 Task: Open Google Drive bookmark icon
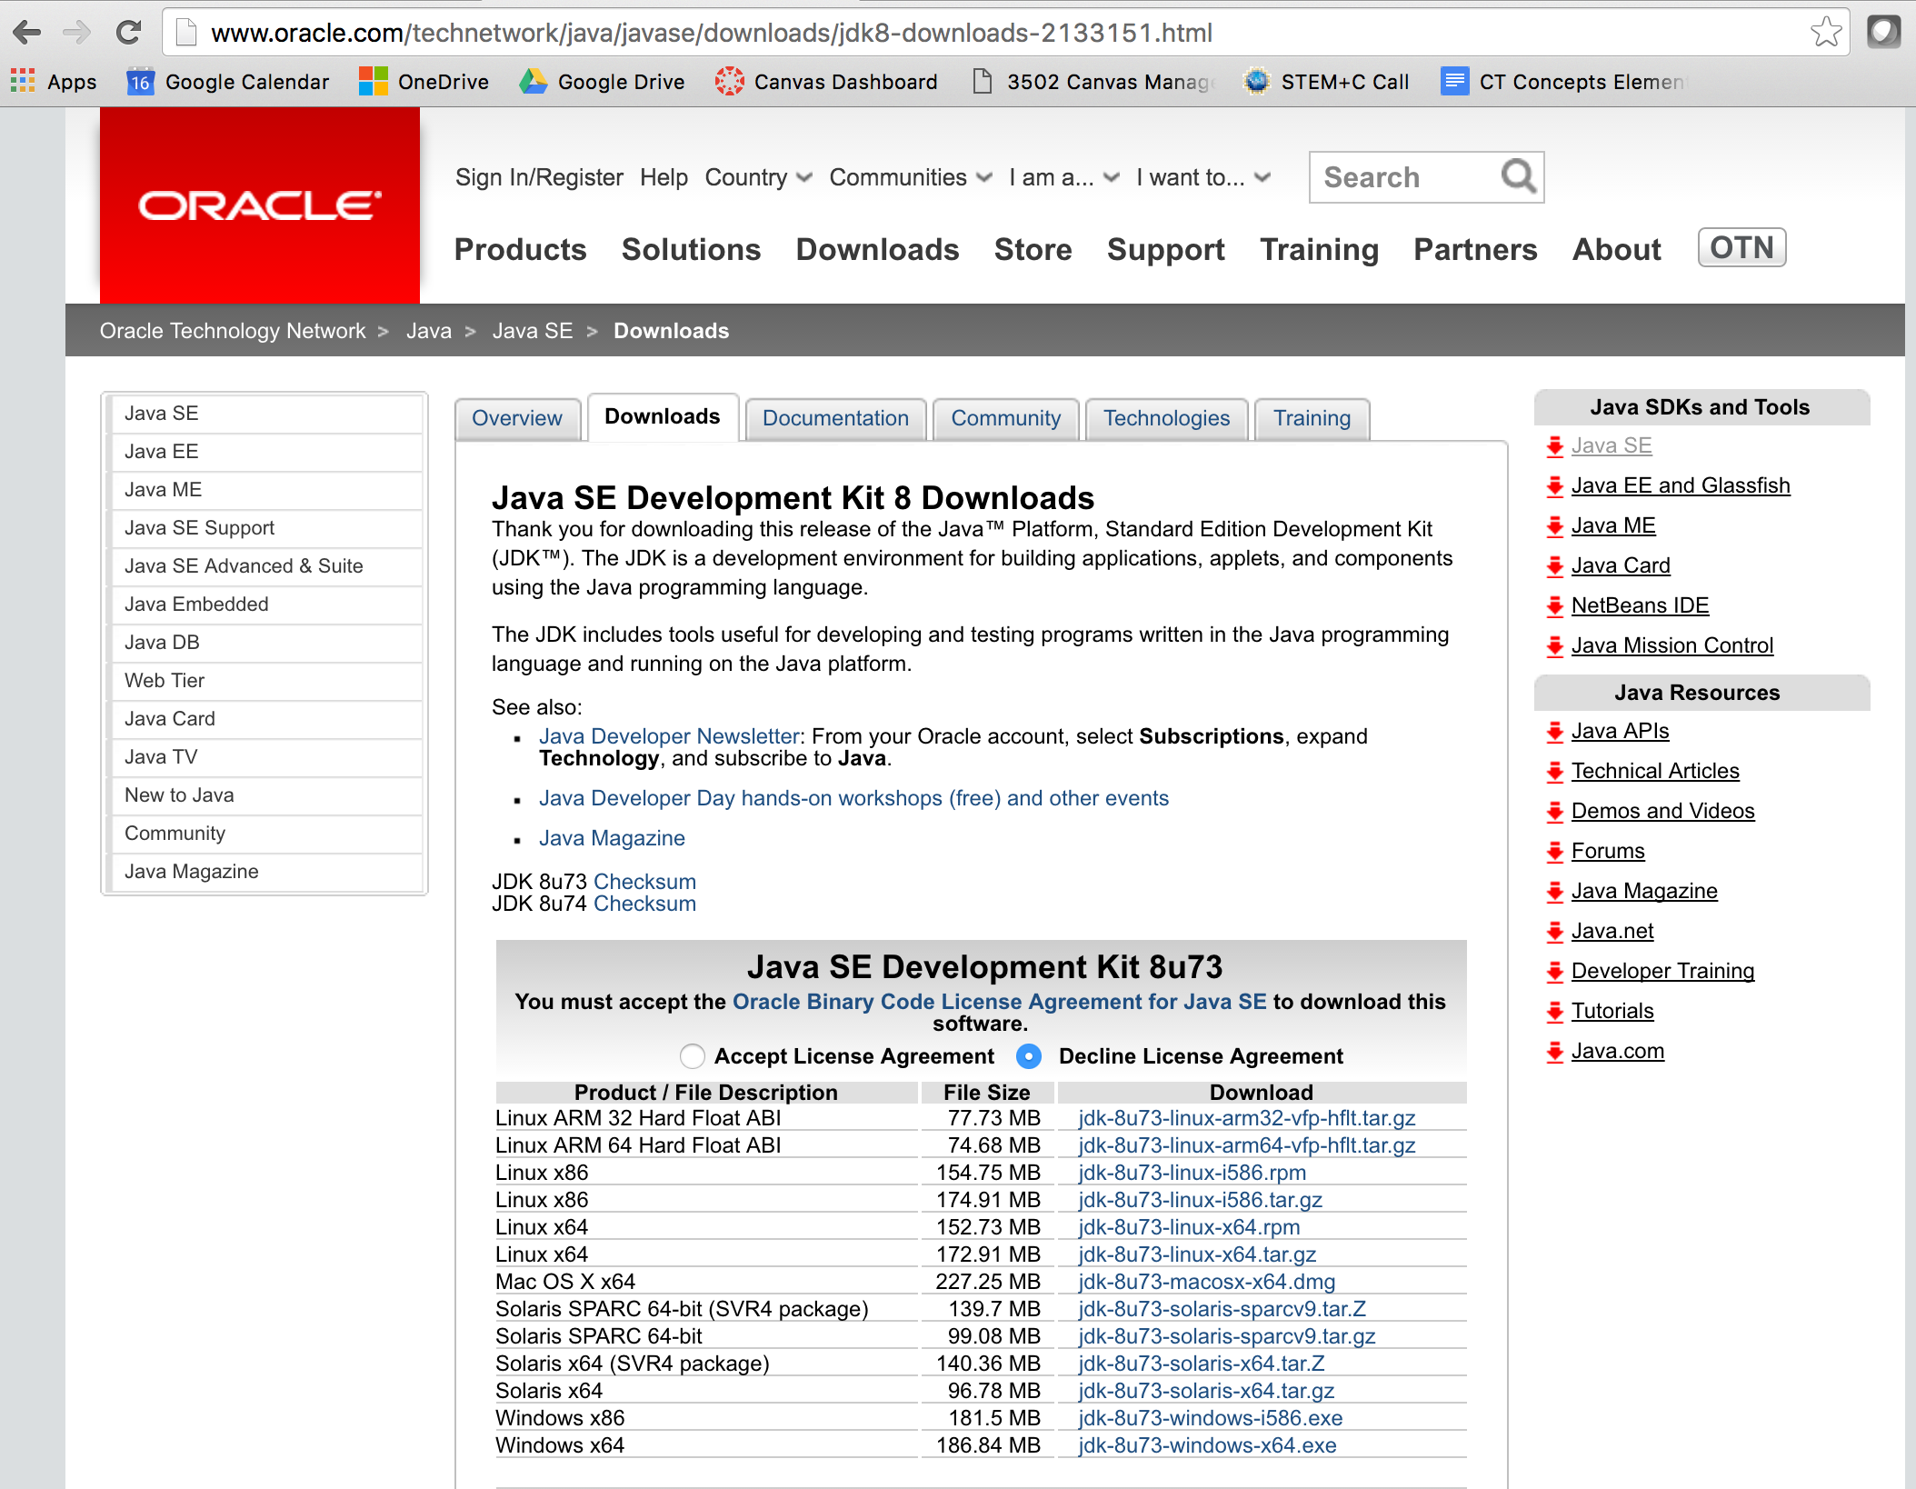(x=533, y=82)
